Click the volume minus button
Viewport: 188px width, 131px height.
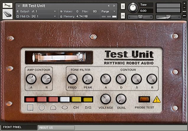click(x=158, y=17)
